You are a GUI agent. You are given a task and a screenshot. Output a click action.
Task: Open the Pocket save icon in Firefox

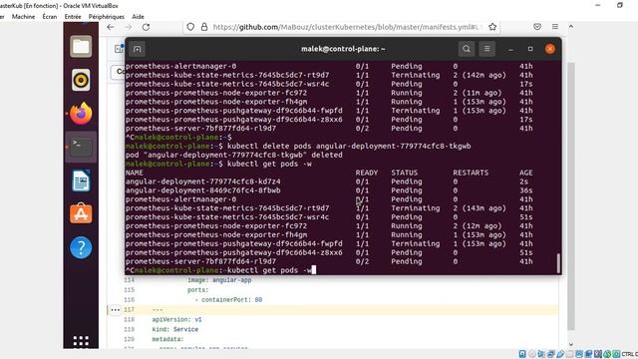pos(537,27)
